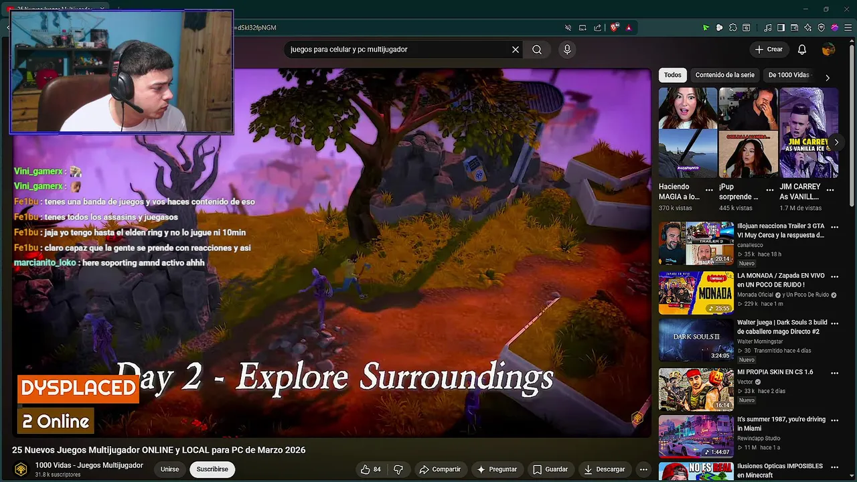Toggle the Brave VPN shield icon

click(x=822, y=27)
